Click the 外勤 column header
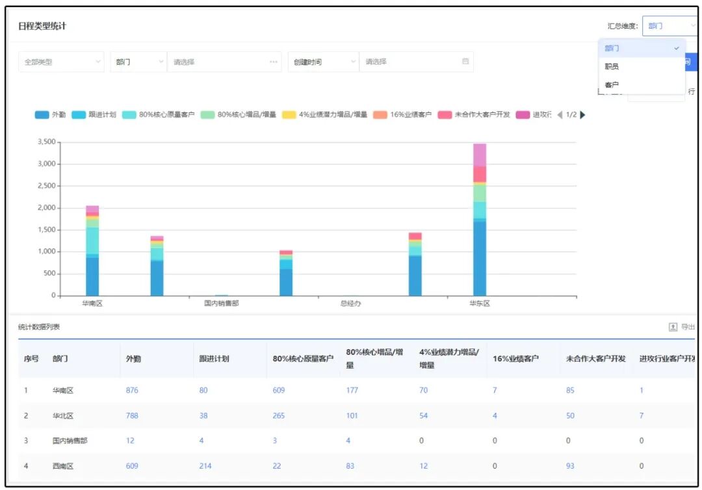The width and height of the screenshot is (702, 490). (x=133, y=358)
